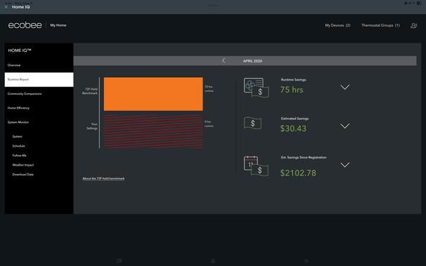This screenshot has width=426, height=266.
Task: Open System Monitor section
Action: click(x=18, y=122)
